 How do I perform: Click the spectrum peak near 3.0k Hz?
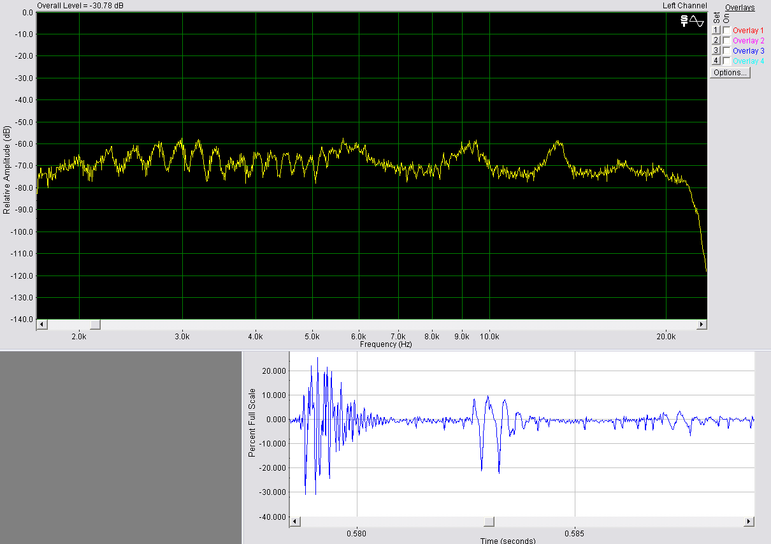click(182, 140)
